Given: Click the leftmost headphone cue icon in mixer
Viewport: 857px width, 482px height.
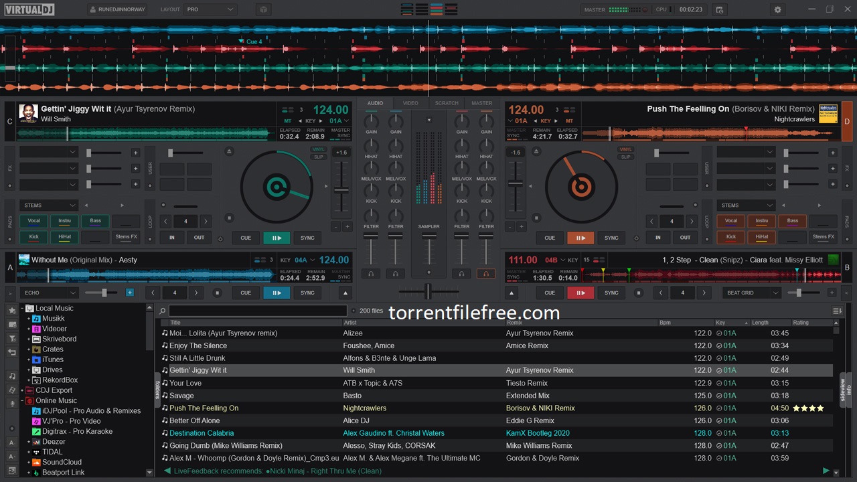Looking at the screenshot, I should (x=371, y=273).
